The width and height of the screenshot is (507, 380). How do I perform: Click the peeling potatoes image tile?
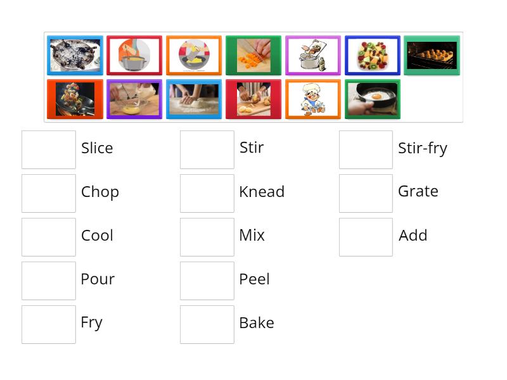(253, 99)
